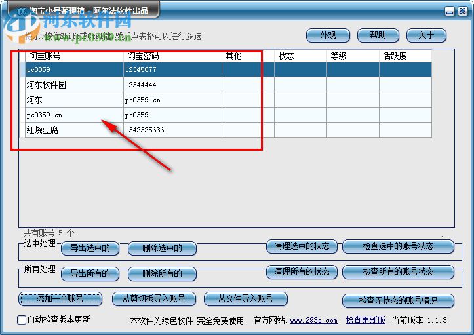
Task: Open official site link www.293e.com
Action: 313,320
